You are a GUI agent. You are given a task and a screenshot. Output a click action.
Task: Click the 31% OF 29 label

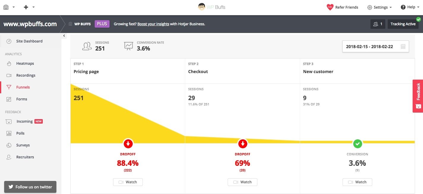[x=311, y=104]
